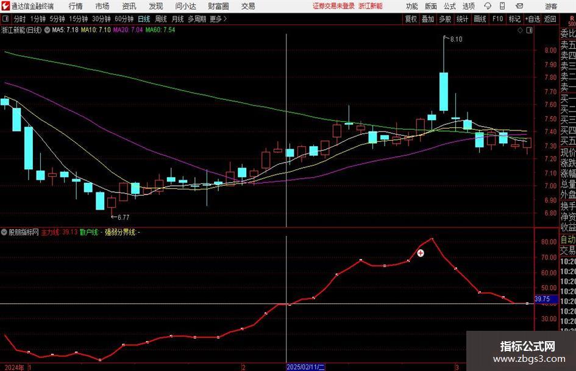Screen dimensions: 576x371
Task: Click the red Tongdaxin app logo
Action: (x=5, y=6)
